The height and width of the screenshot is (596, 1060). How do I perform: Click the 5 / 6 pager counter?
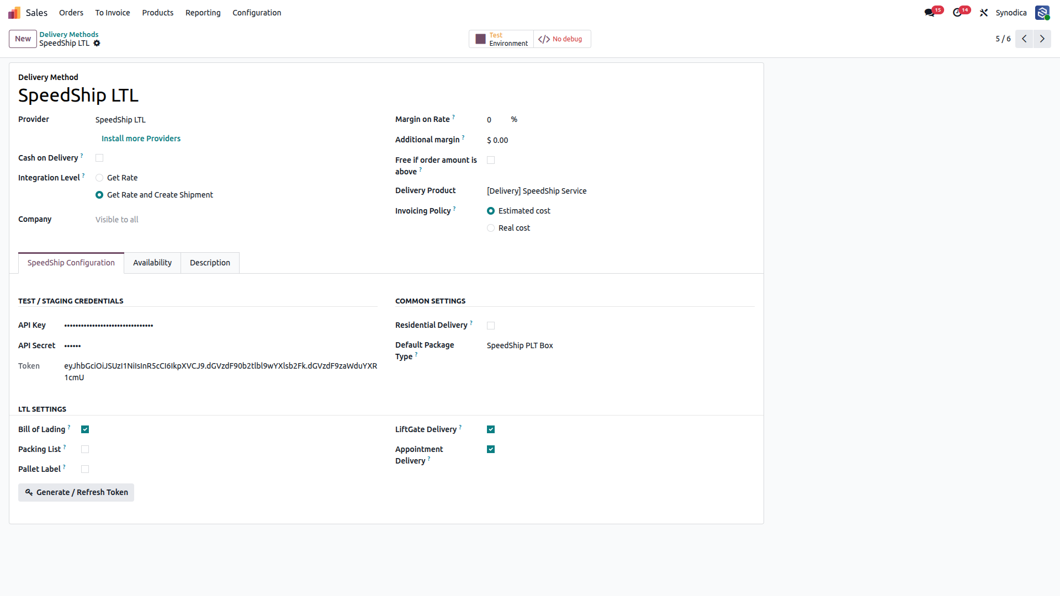1003,39
